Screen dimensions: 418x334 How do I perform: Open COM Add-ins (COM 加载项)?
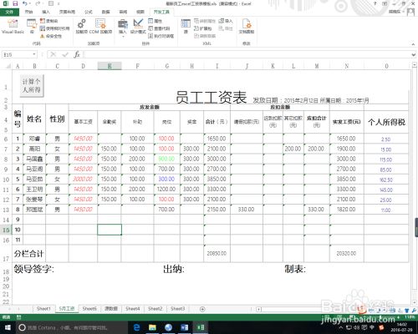(x=100, y=27)
